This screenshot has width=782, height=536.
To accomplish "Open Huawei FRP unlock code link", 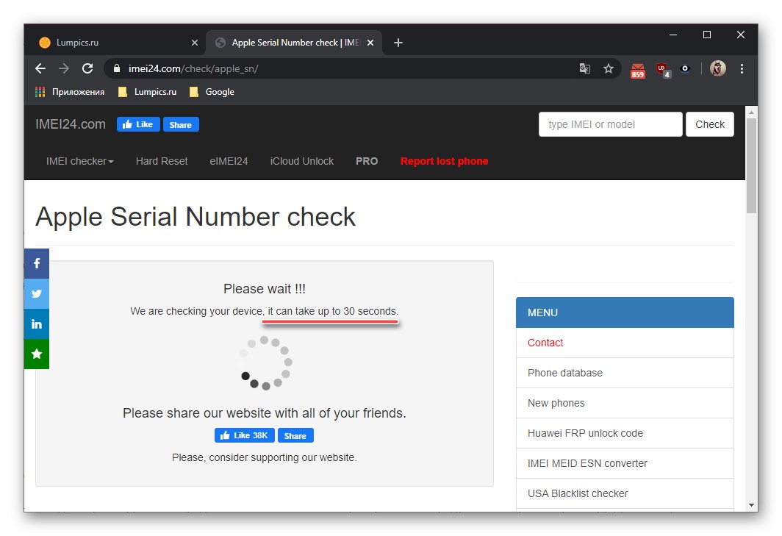I will (x=625, y=433).
